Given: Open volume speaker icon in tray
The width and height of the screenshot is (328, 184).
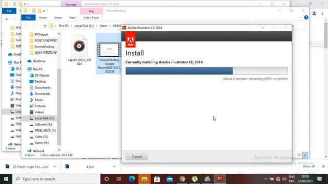Looking at the screenshot, I should click(284, 179).
